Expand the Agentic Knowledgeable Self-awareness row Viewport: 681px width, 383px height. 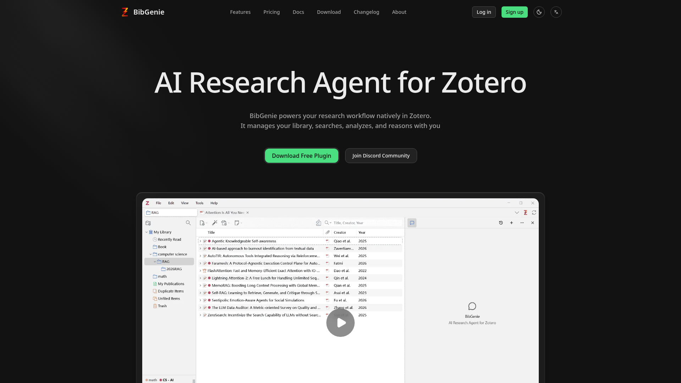click(200, 241)
